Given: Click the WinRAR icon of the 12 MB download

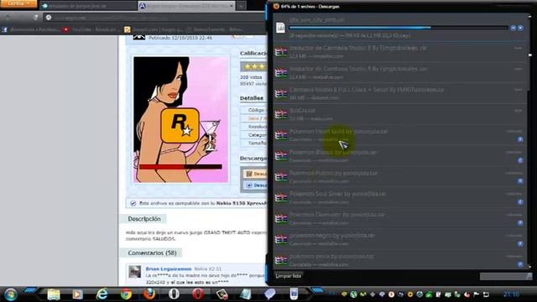Looking at the screenshot, I should [x=281, y=114].
